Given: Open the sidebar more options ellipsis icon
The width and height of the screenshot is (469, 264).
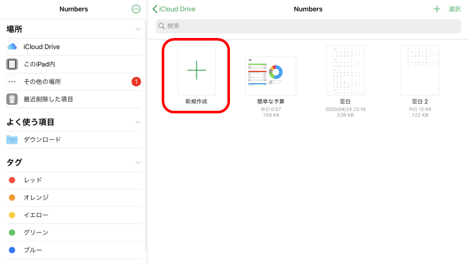Looking at the screenshot, I should [x=136, y=9].
